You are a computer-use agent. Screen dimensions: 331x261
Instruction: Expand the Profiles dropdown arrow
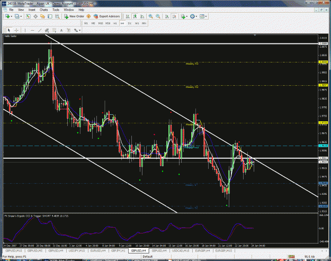coord(21,16)
